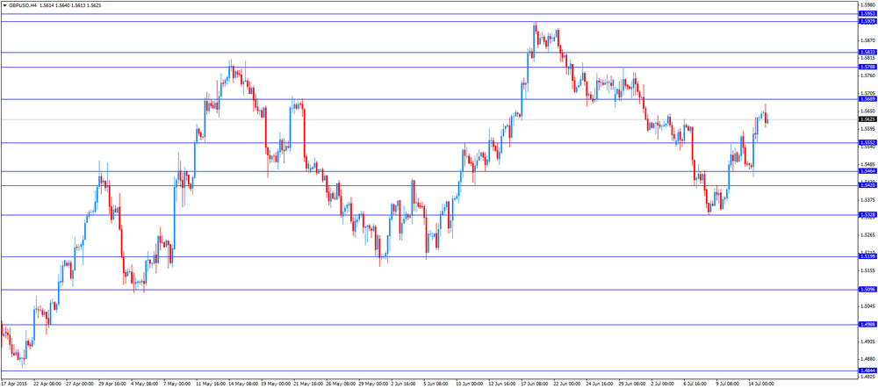This screenshot has height=388, width=878.
Task: Select the 1.5552 horizontal line price label
Action: point(867,143)
